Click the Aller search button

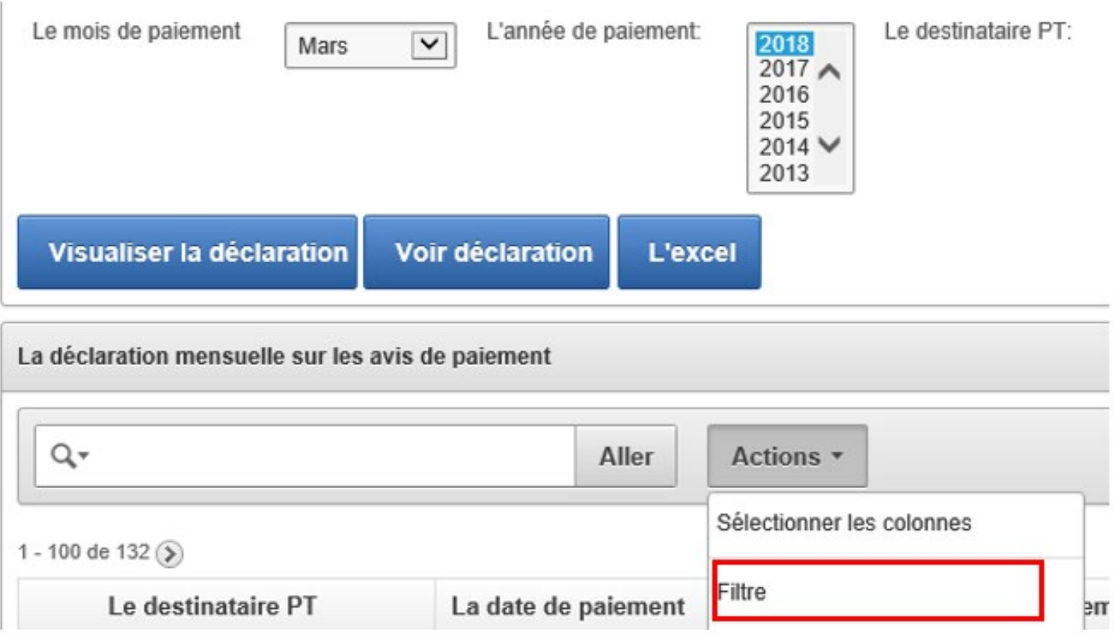[625, 456]
